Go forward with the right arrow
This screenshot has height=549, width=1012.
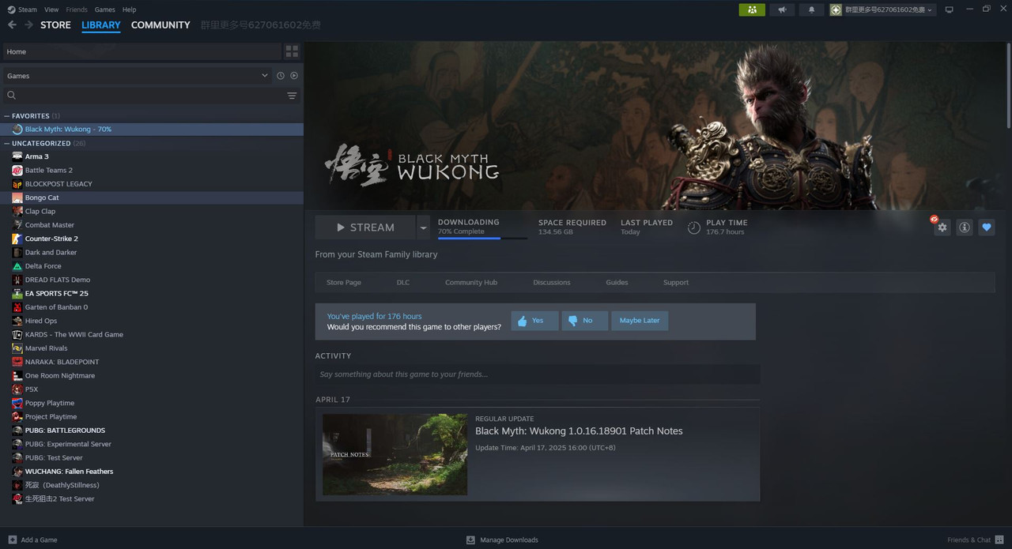click(x=29, y=24)
